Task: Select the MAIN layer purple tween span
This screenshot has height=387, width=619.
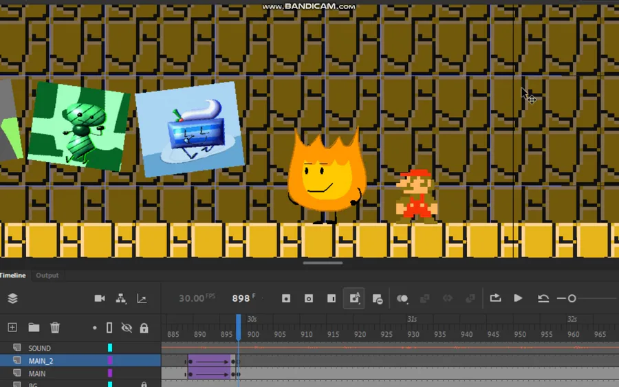Action: 209,374
